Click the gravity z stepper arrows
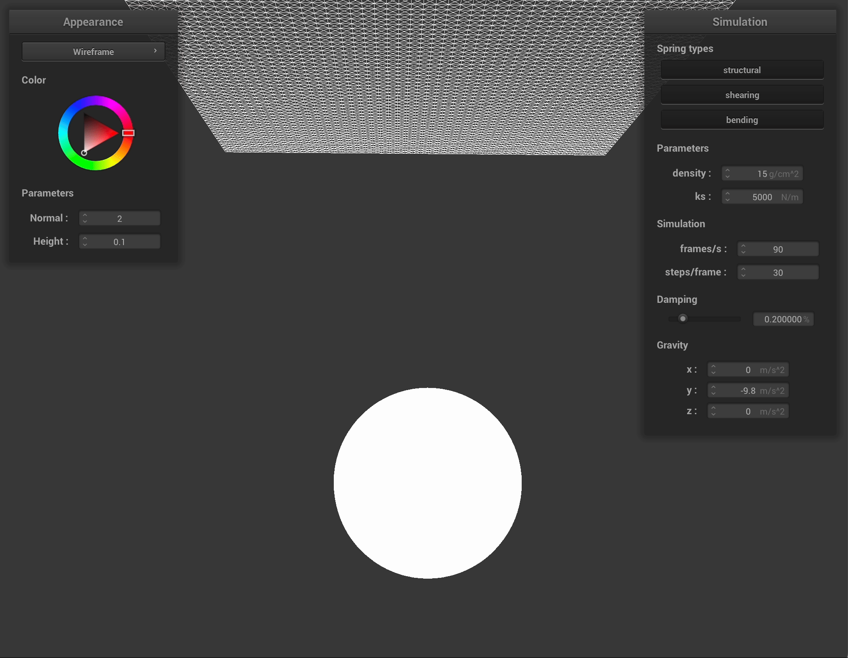Image resolution: width=848 pixels, height=658 pixels. tap(713, 411)
